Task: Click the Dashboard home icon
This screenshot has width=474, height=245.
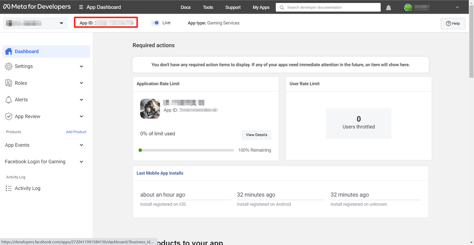Action: pos(9,52)
